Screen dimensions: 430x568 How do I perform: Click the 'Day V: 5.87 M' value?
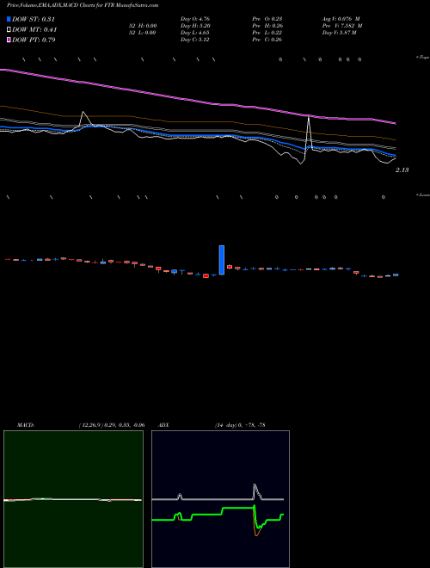tap(339, 33)
